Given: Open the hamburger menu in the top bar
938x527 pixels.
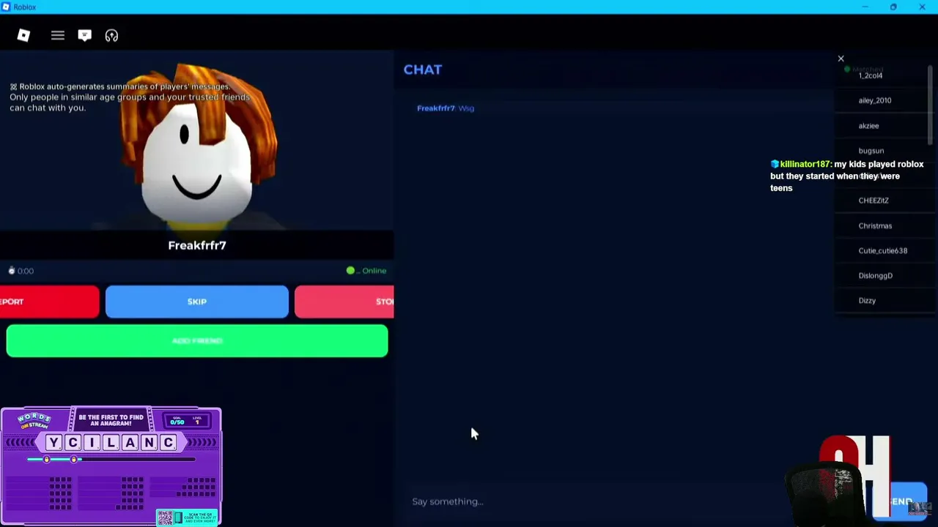Looking at the screenshot, I should [x=57, y=35].
